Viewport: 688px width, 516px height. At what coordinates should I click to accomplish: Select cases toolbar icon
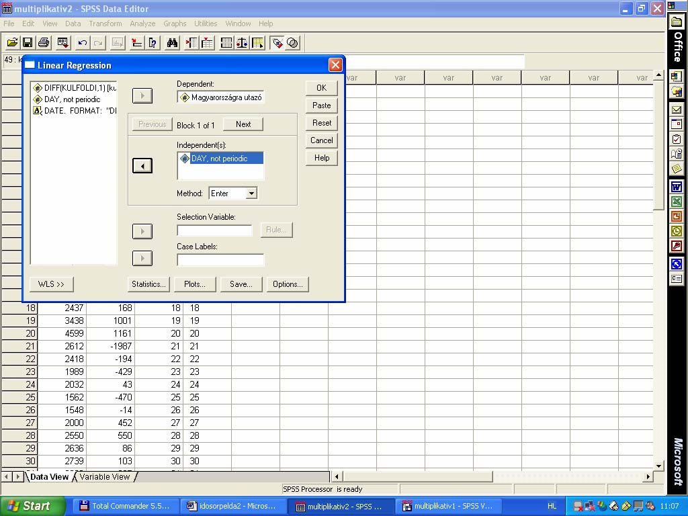click(x=257, y=42)
